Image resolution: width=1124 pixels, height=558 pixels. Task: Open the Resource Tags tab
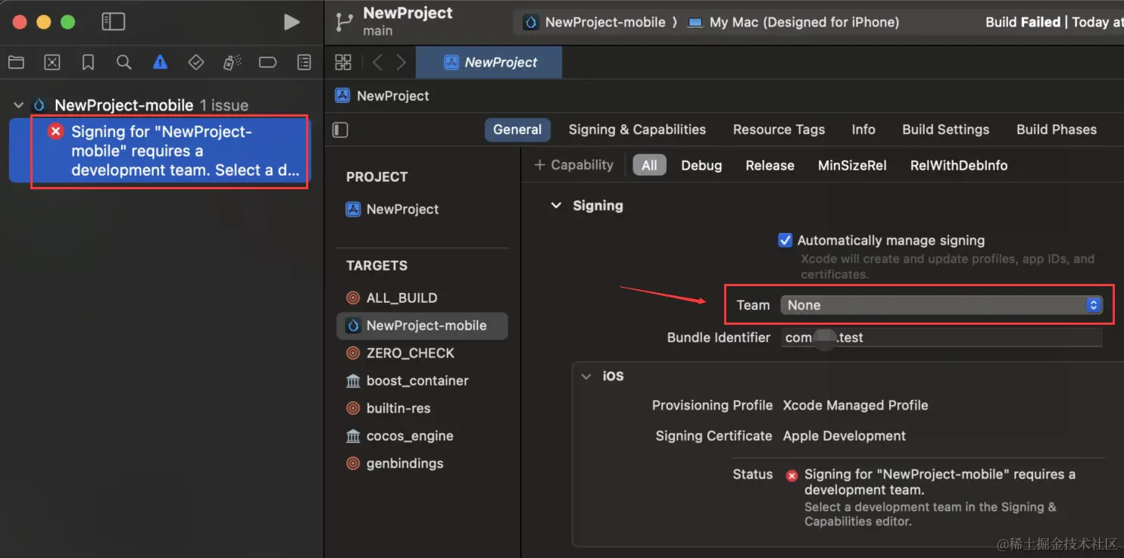779,129
